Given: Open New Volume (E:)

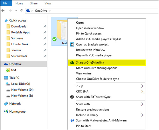Looking at the screenshot, I should (x=22, y=96).
